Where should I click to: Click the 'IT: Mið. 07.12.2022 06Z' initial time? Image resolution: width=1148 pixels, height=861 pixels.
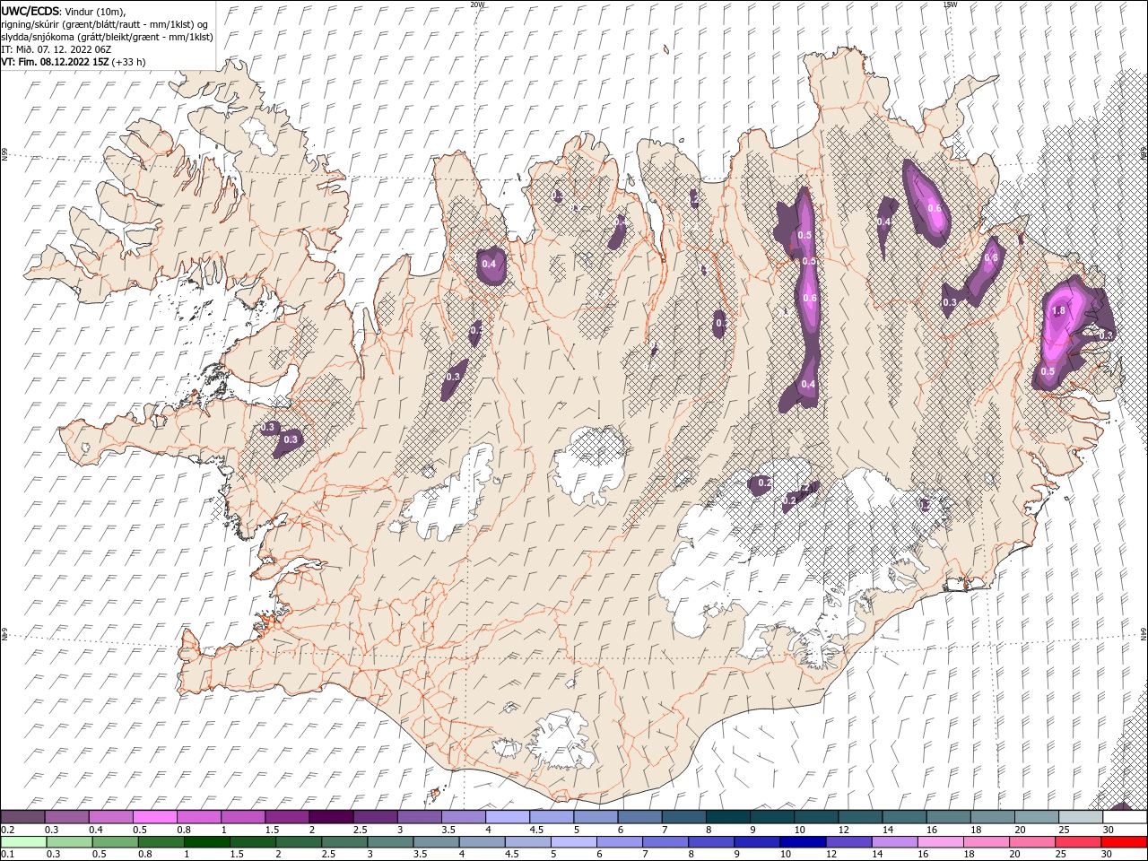pos(57,49)
